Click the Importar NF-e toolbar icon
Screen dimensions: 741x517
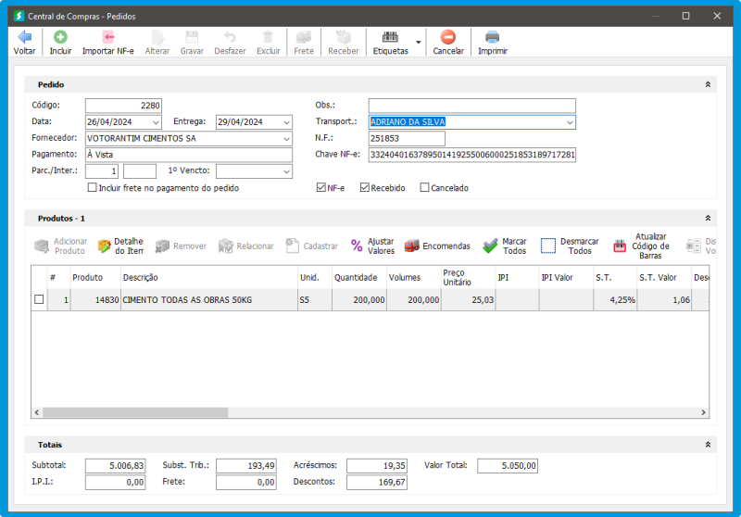[x=107, y=37]
